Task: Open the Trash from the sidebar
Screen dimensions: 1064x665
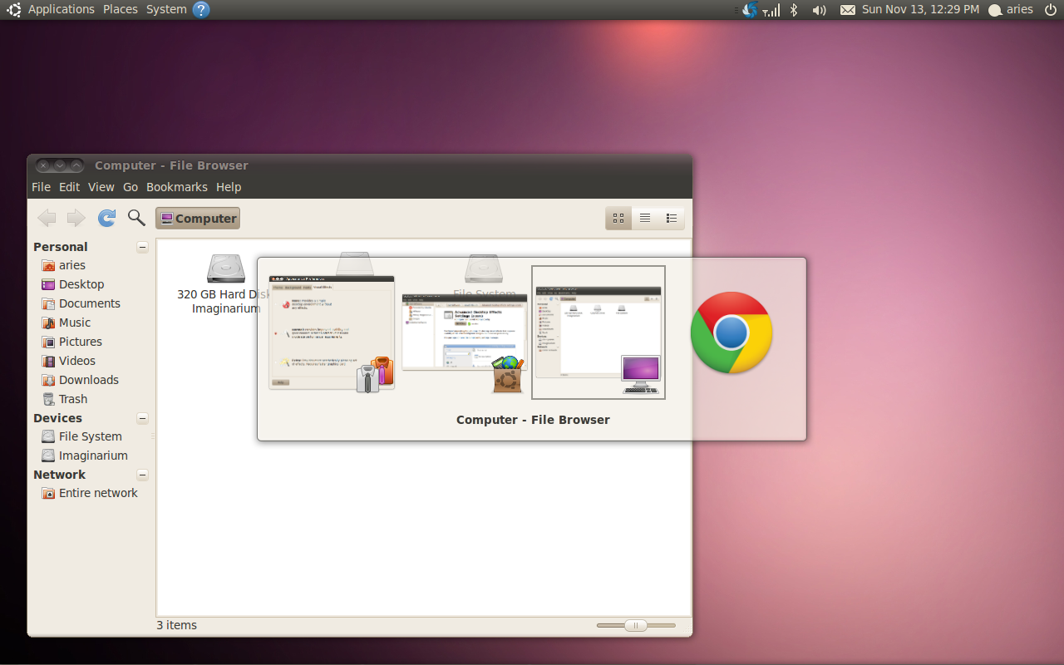Action: (x=73, y=398)
